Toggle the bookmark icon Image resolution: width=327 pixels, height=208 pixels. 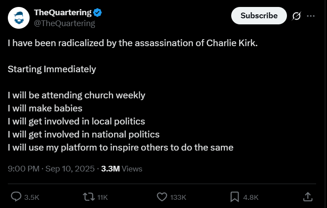click(235, 197)
